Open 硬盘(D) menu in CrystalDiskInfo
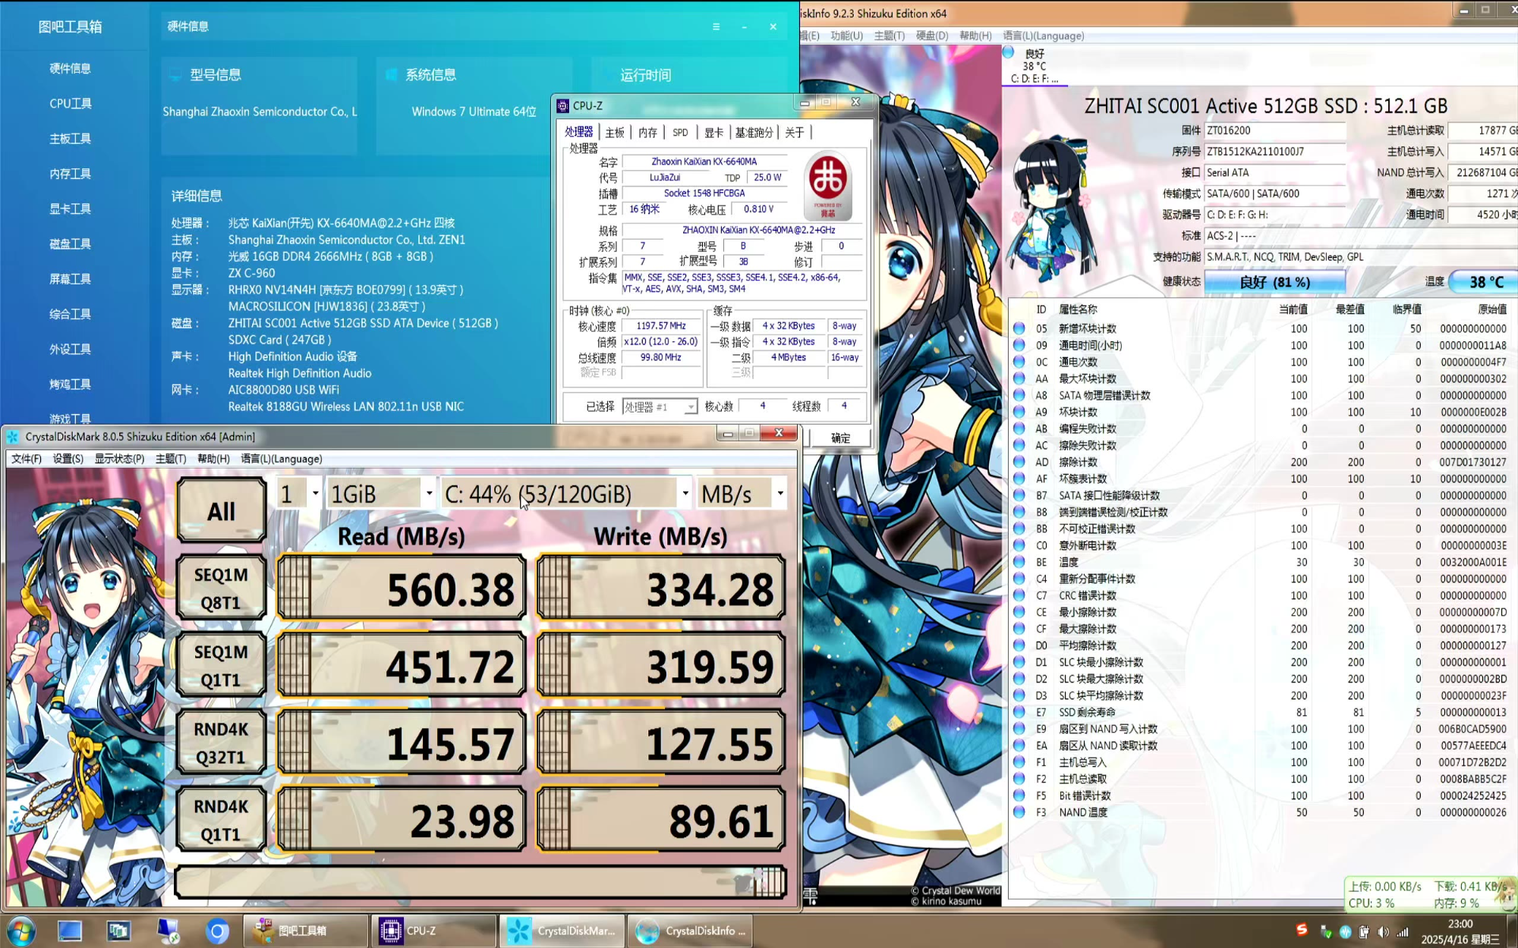The image size is (1518, 948). click(x=932, y=36)
